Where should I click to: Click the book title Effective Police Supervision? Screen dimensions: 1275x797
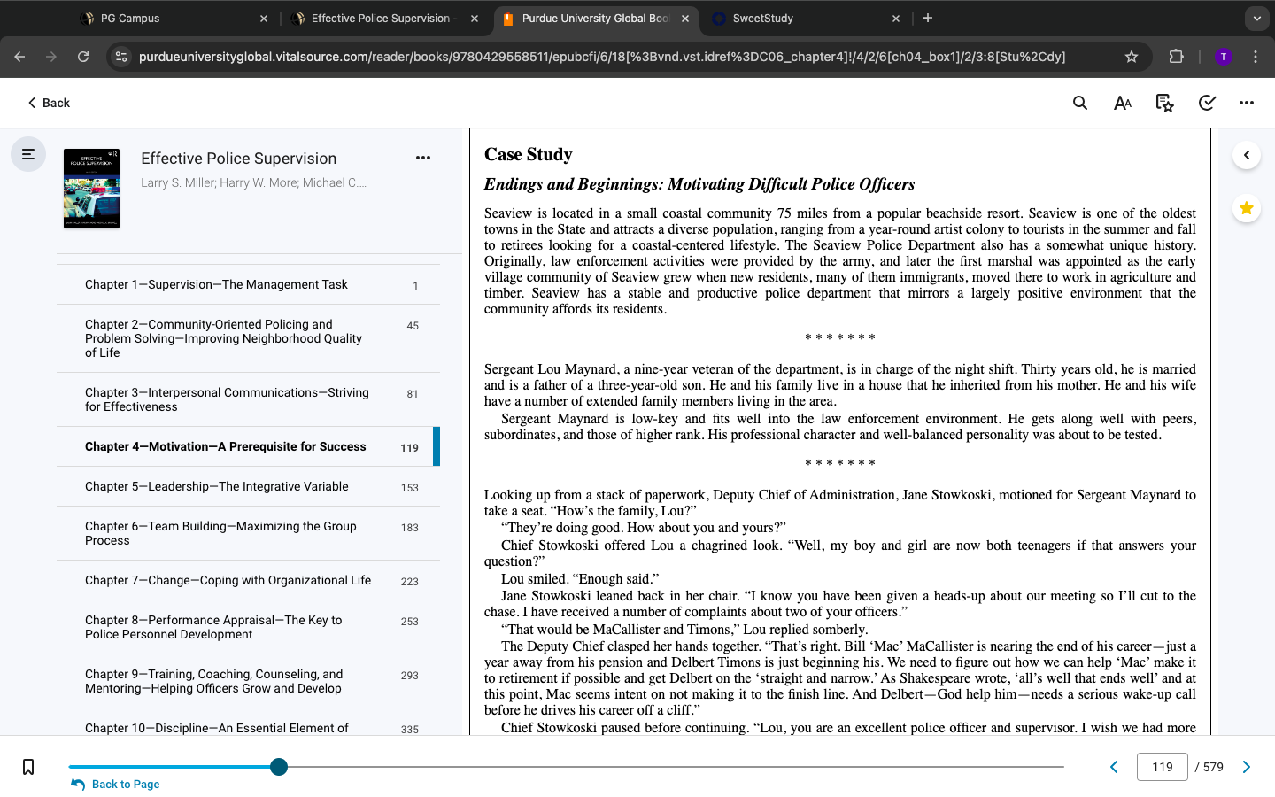click(x=238, y=159)
